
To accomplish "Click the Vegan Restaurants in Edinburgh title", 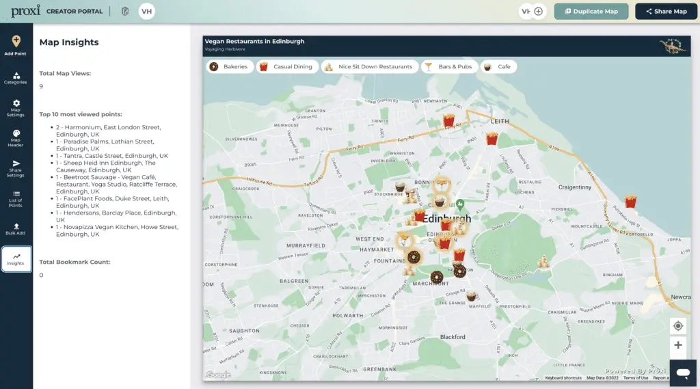I will coord(254,41).
